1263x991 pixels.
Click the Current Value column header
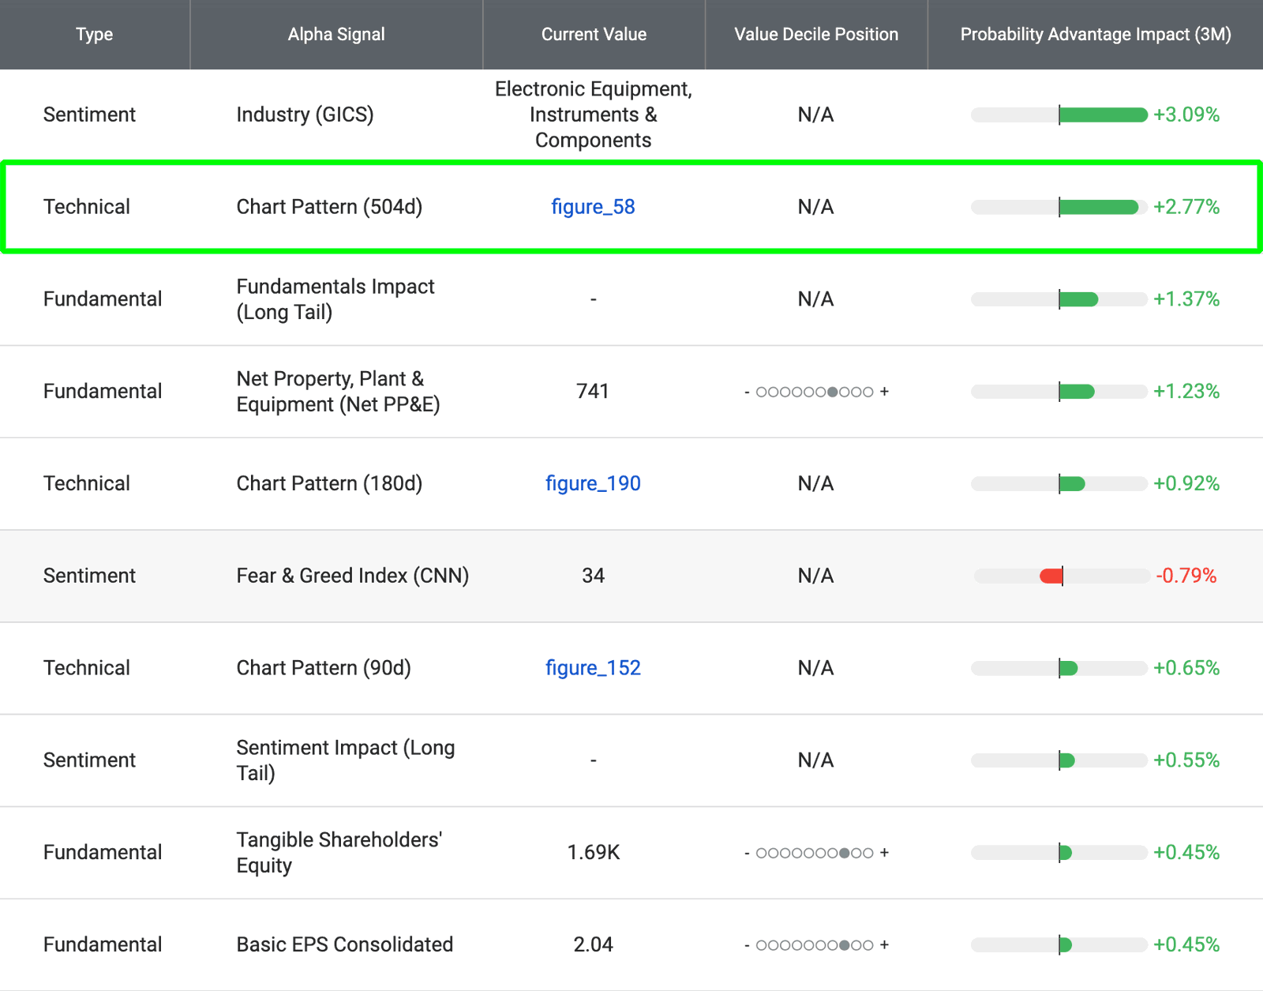point(594,34)
